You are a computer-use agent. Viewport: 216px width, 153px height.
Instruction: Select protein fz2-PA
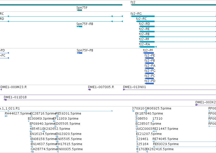coord(149,68)
